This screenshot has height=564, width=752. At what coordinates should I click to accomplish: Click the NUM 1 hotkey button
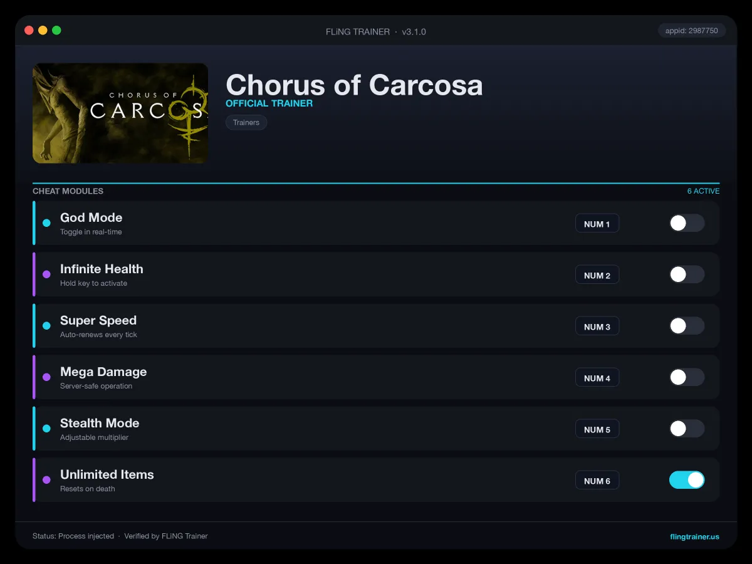(597, 224)
